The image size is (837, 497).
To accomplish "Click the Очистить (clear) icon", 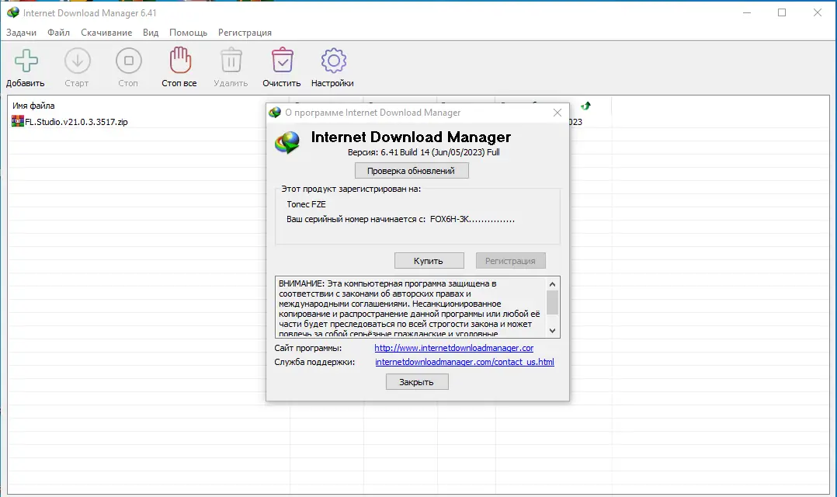I will (x=281, y=61).
